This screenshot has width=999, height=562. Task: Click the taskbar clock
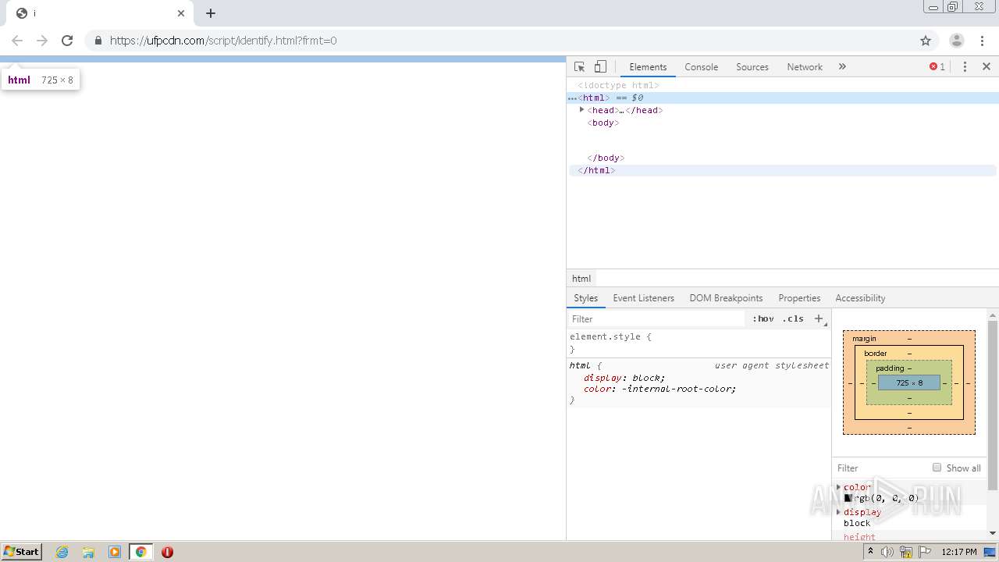click(959, 552)
